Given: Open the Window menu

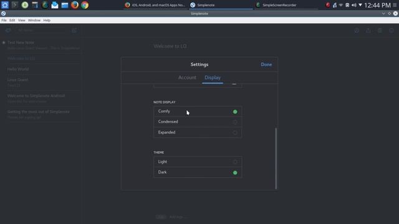Looking at the screenshot, I should coord(34,21).
